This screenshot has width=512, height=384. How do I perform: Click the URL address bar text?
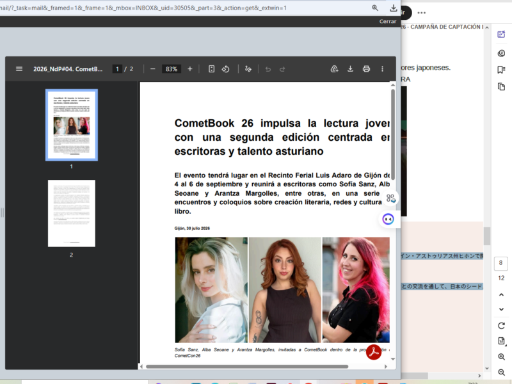pos(143,8)
